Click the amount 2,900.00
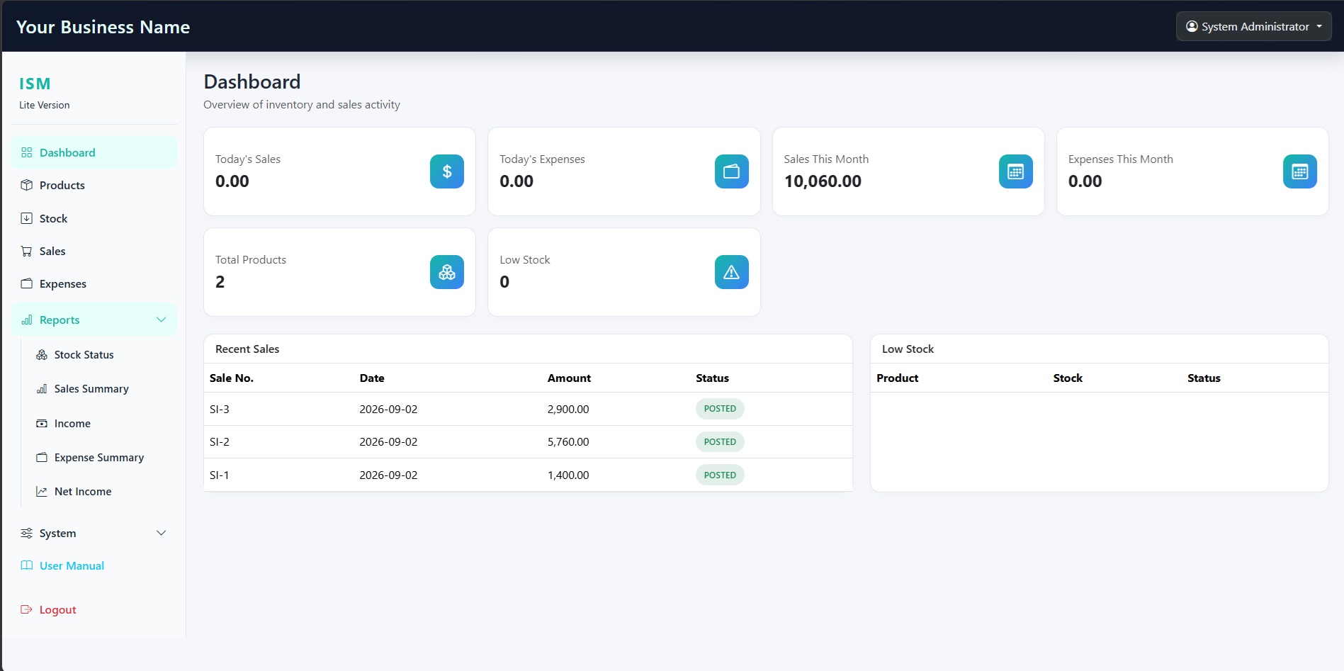This screenshot has height=671, width=1344. coord(568,409)
